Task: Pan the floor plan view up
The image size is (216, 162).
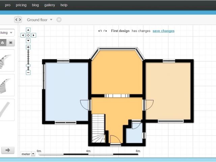Action: [28, 30]
